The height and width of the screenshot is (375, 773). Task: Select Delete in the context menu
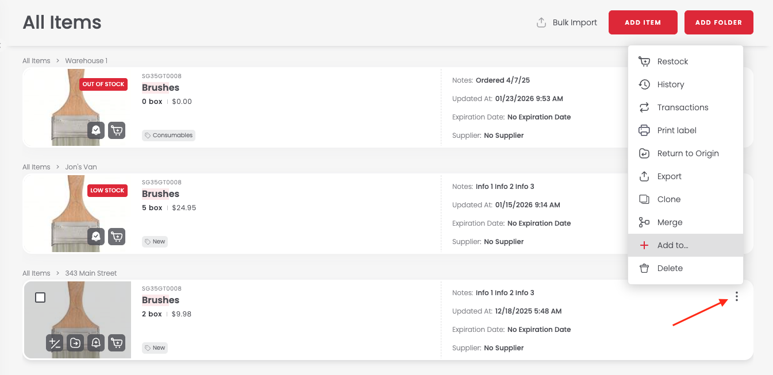tap(670, 268)
